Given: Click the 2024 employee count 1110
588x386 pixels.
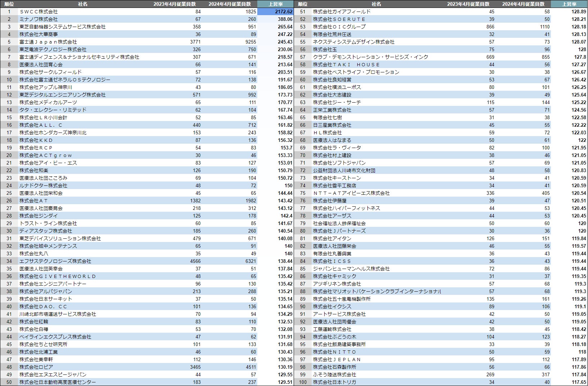Looking at the screenshot, I should [x=544, y=27].
